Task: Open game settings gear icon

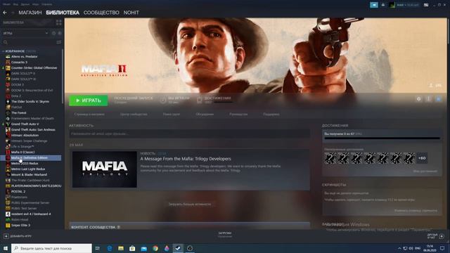Action: 419,99
